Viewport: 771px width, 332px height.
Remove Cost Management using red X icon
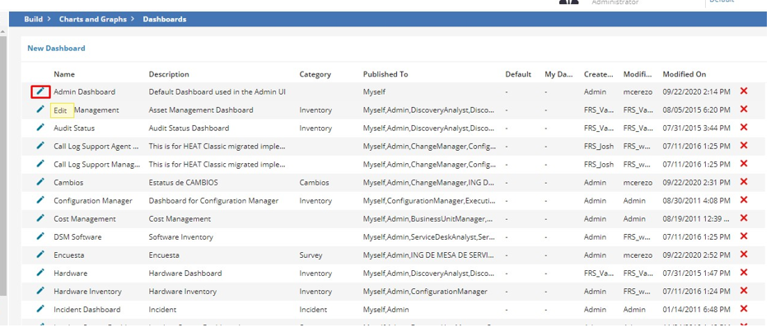(744, 218)
